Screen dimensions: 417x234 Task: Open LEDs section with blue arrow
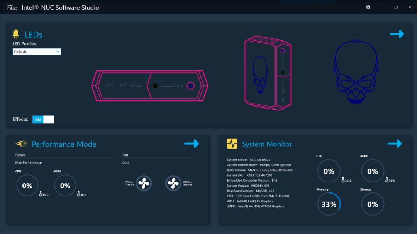click(x=397, y=34)
